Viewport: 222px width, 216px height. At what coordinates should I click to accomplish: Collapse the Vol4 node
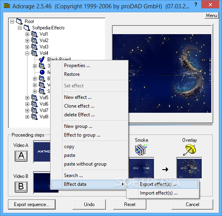point(27,53)
